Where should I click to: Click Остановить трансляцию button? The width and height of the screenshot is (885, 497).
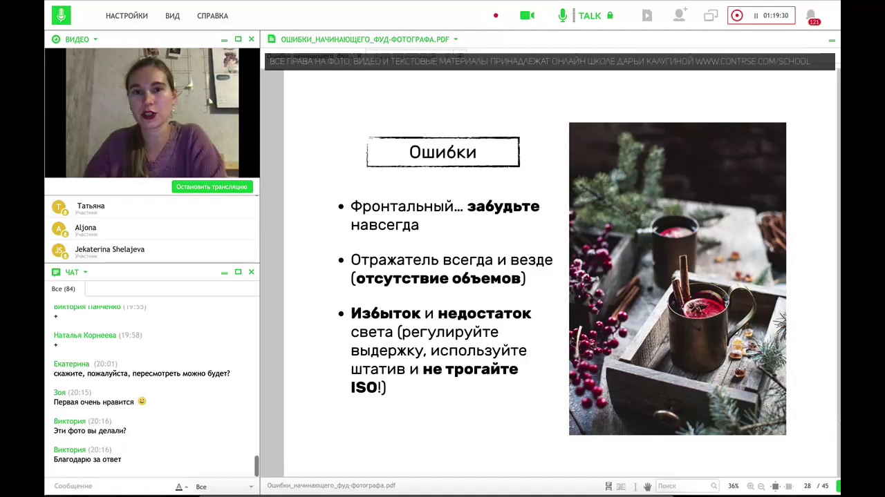[212, 186]
